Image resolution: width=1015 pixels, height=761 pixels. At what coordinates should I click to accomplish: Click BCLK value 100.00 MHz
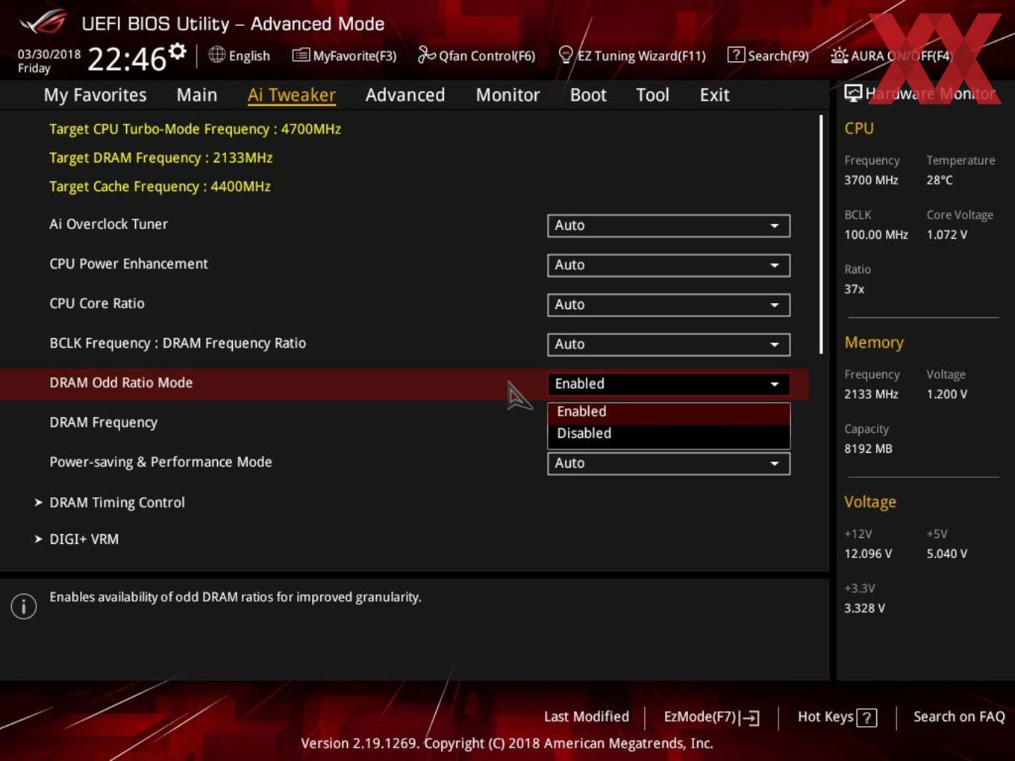[x=876, y=234]
